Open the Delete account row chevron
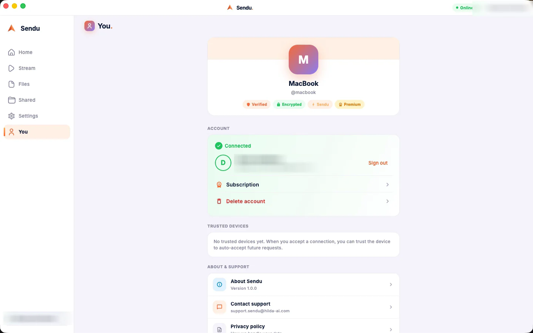This screenshot has width=533, height=333. coord(388,201)
